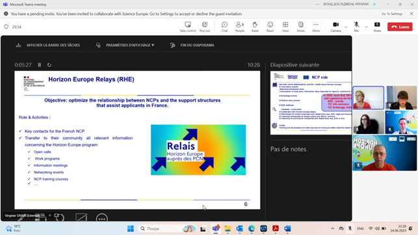Click Take control in the meeting toolbar
Image resolution: width=418 pixels, height=235 pixels.
[188, 27]
